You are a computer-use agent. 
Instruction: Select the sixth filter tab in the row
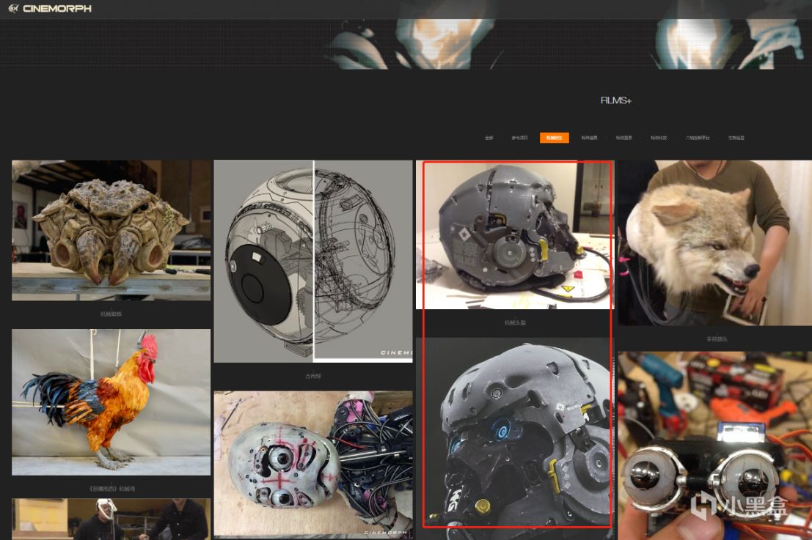coord(658,138)
